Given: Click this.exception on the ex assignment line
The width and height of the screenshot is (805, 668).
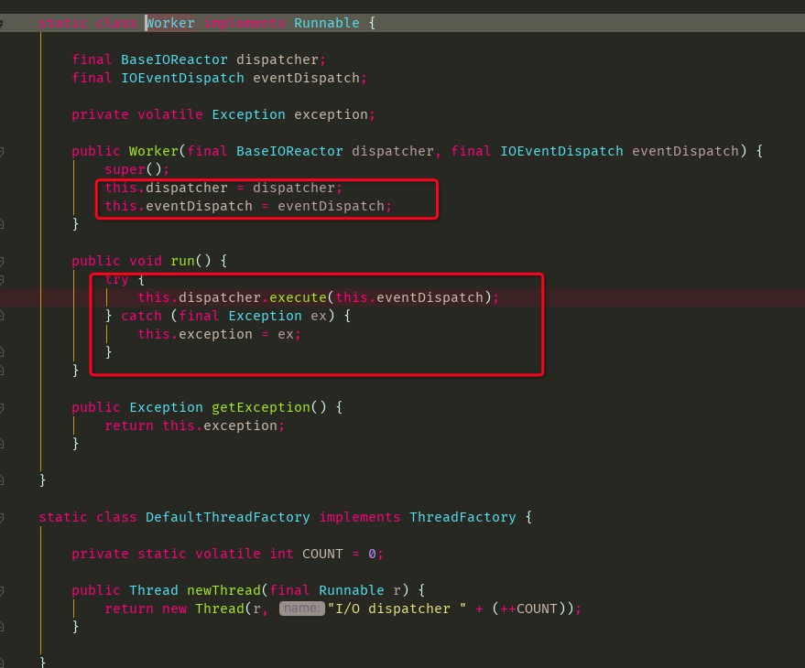Looking at the screenshot, I should click(194, 335).
